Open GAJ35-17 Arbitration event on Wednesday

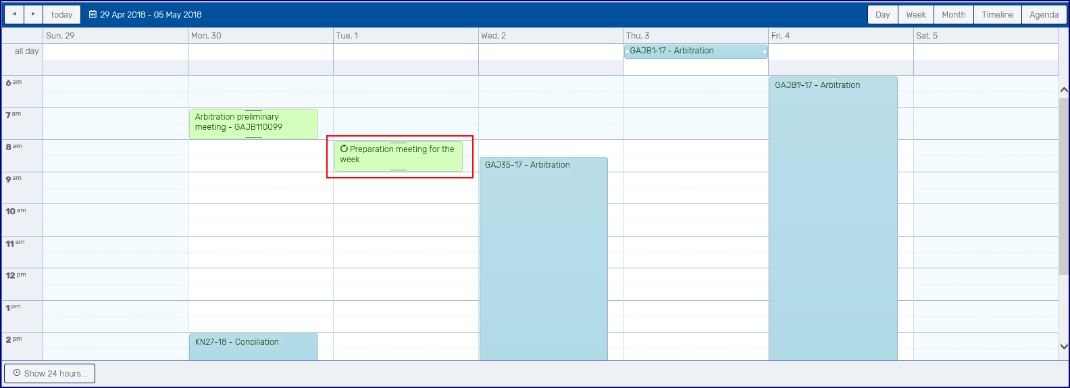[543, 257]
